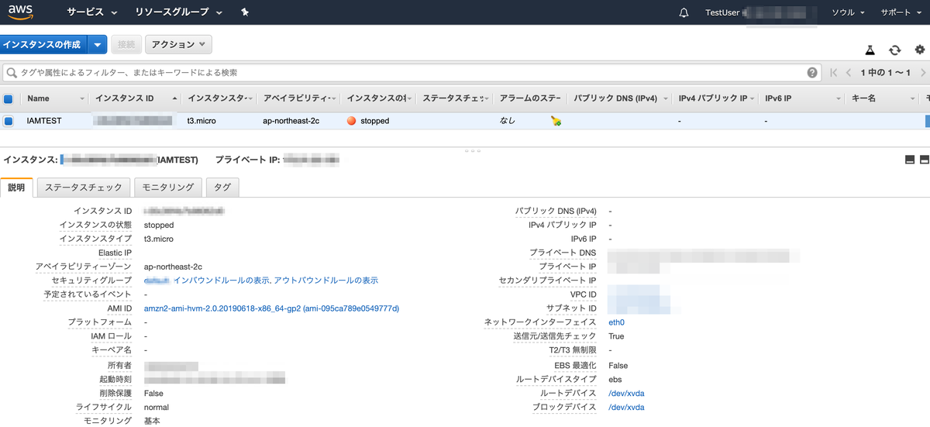Click the 接続 button
930x427 pixels.
tap(126, 45)
